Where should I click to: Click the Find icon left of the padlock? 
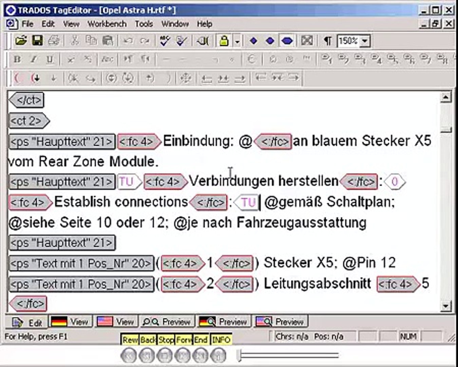tap(203, 41)
